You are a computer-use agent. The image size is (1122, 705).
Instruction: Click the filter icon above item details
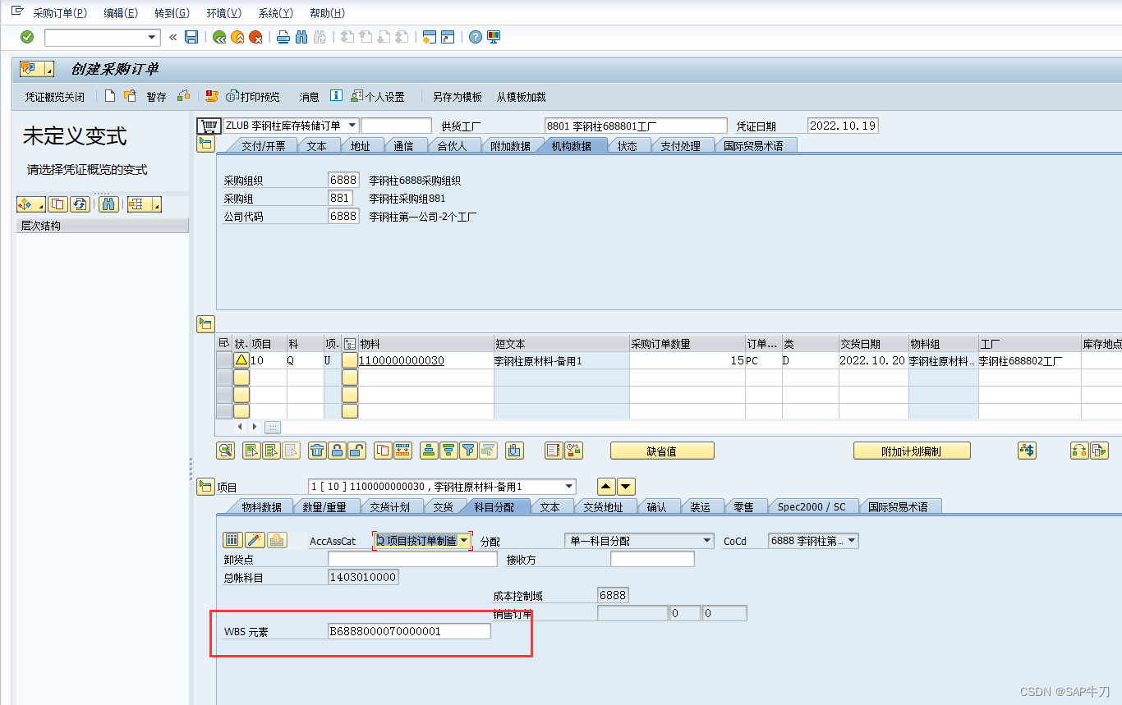click(469, 450)
